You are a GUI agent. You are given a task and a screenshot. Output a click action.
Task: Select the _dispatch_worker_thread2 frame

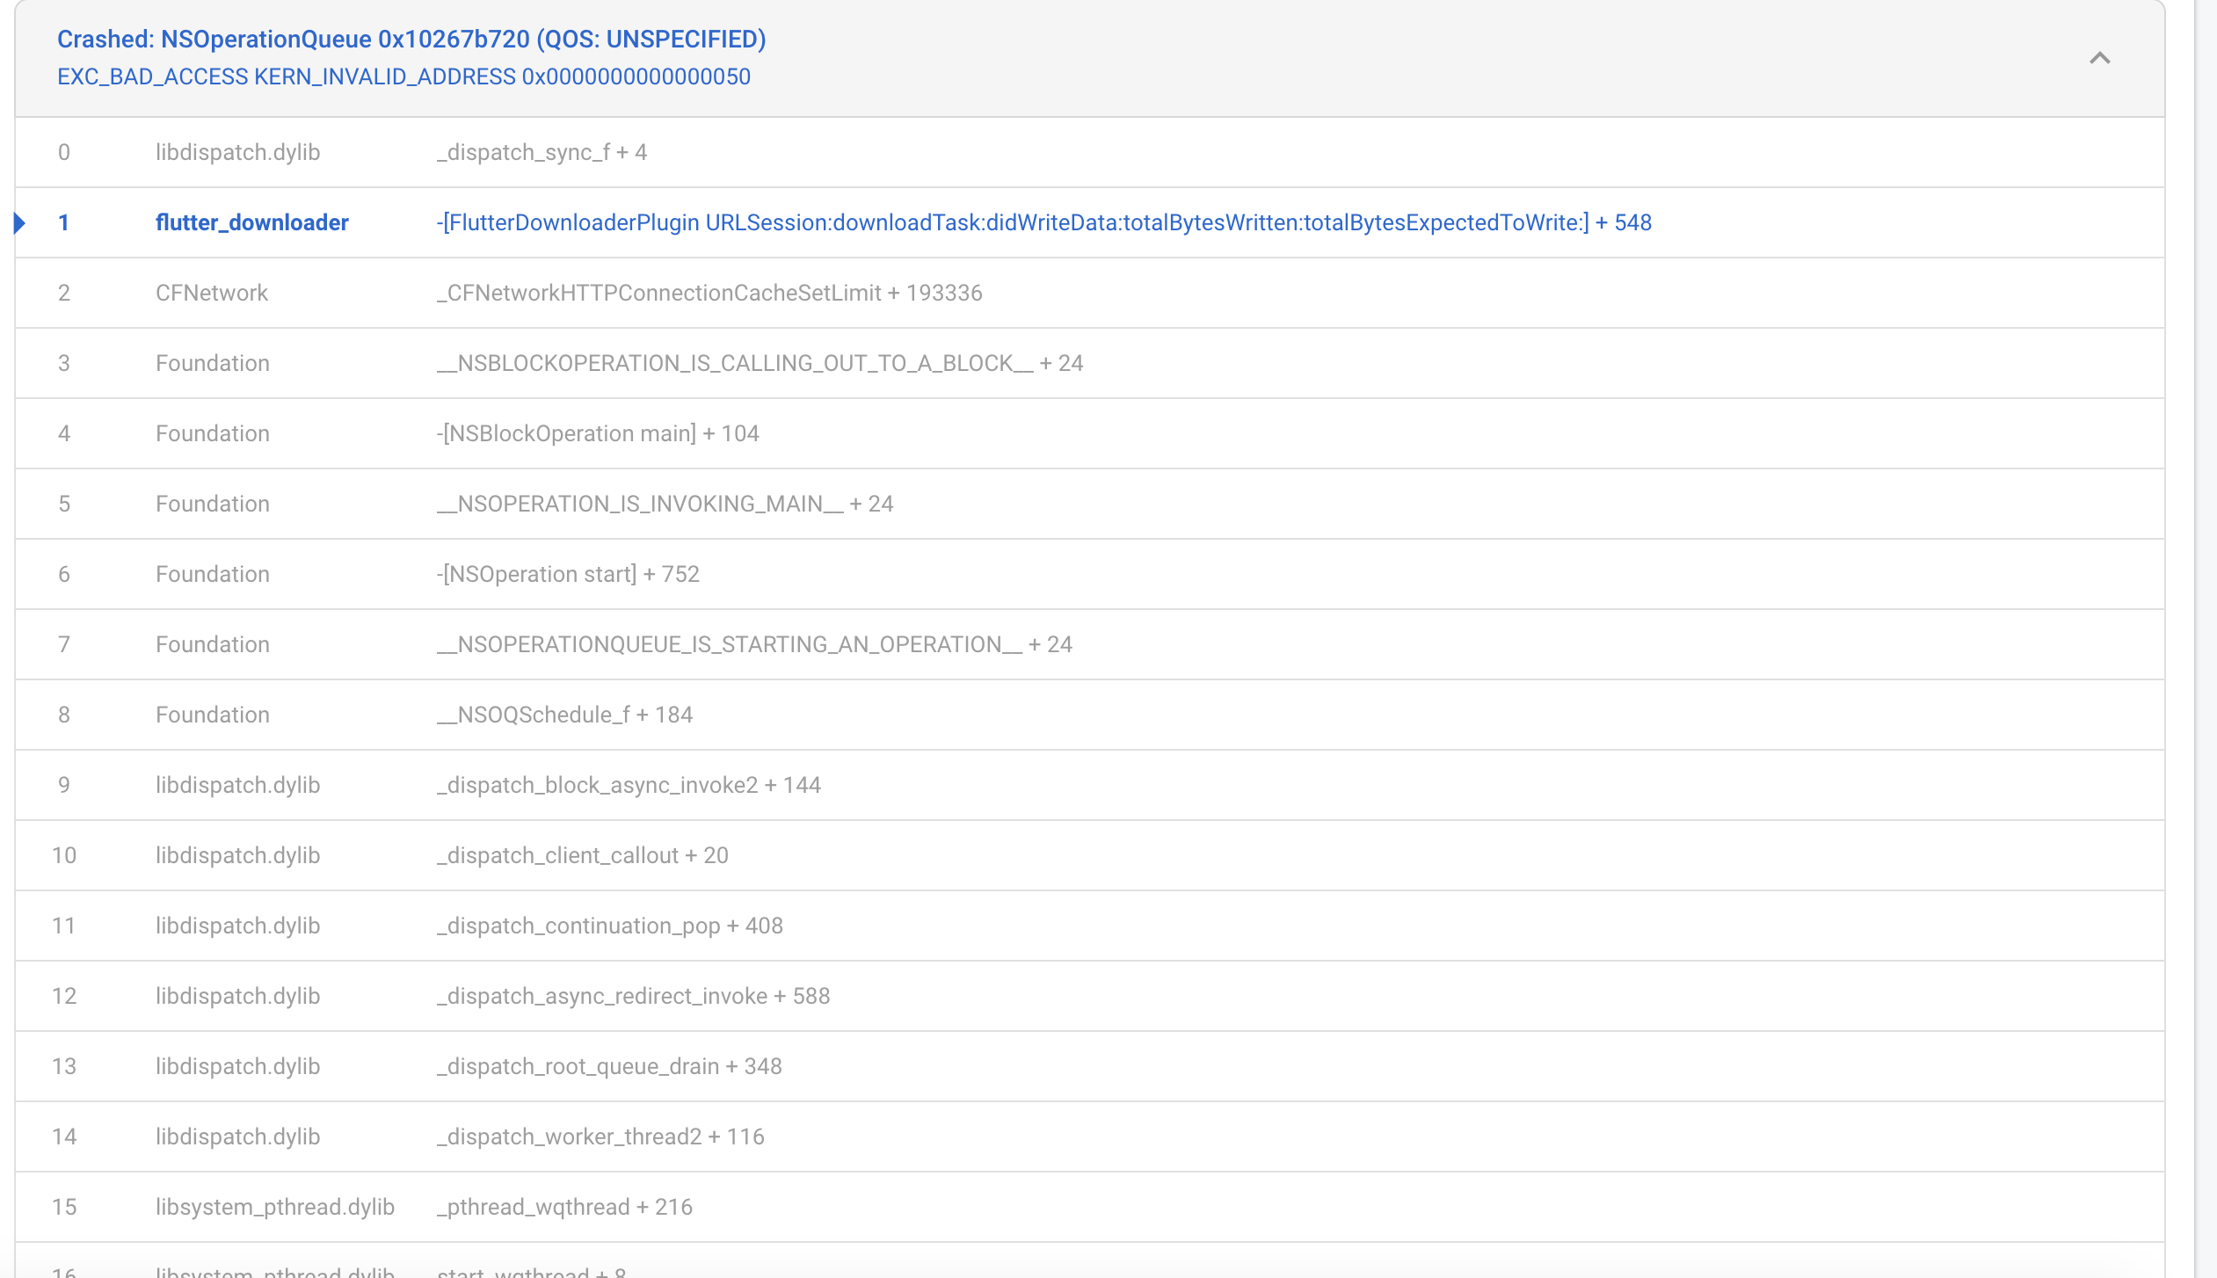point(600,1136)
